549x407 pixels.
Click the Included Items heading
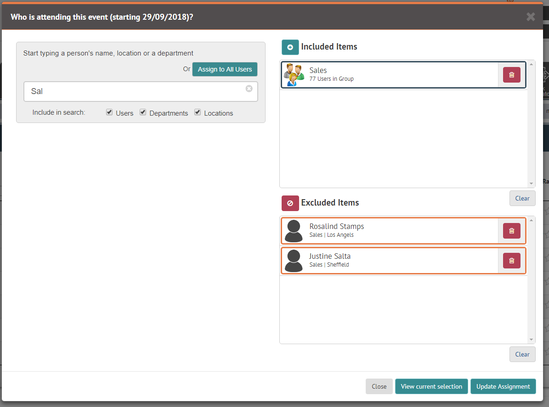[x=329, y=46]
